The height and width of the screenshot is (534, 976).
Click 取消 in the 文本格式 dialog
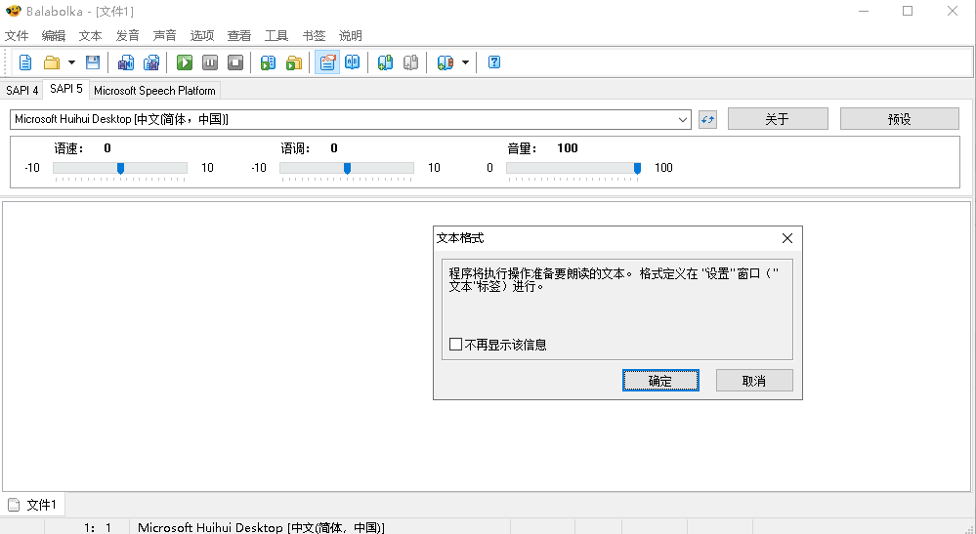pos(754,381)
